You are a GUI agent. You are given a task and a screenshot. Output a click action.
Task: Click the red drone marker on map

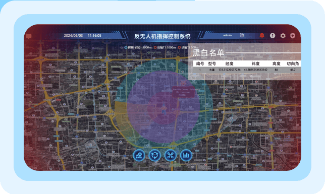click(x=183, y=83)
